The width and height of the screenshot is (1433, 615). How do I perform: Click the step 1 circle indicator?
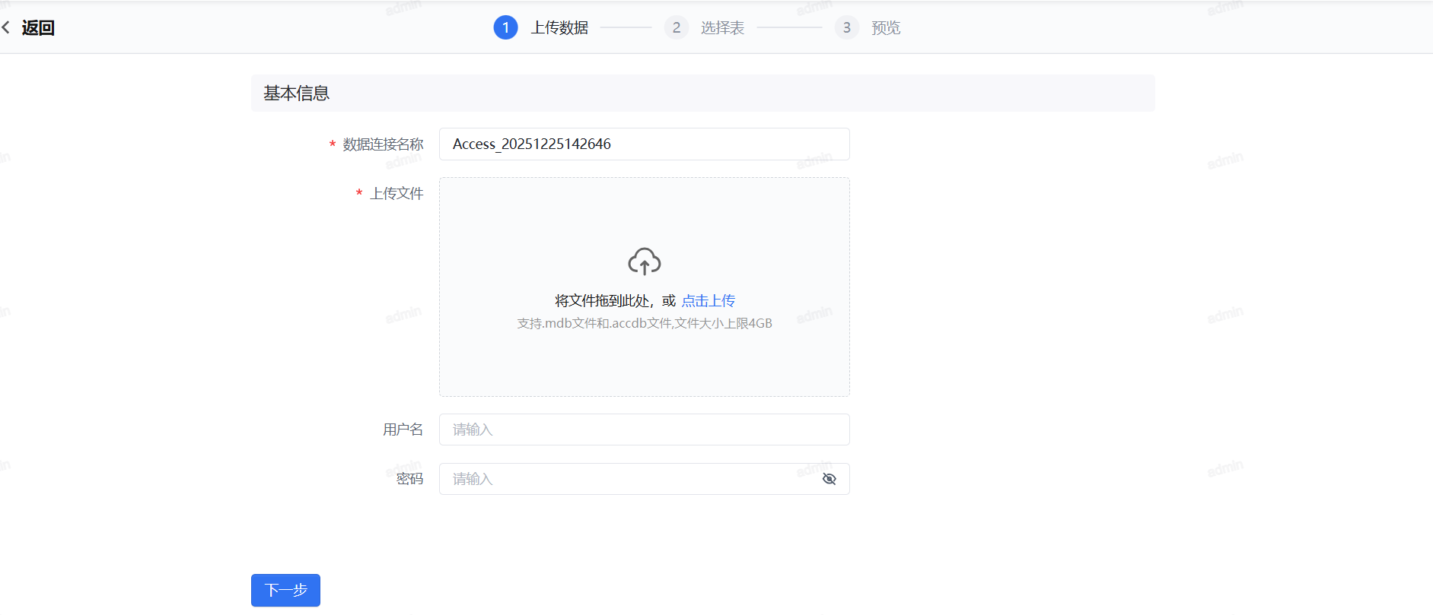click(x=505, y=27)
